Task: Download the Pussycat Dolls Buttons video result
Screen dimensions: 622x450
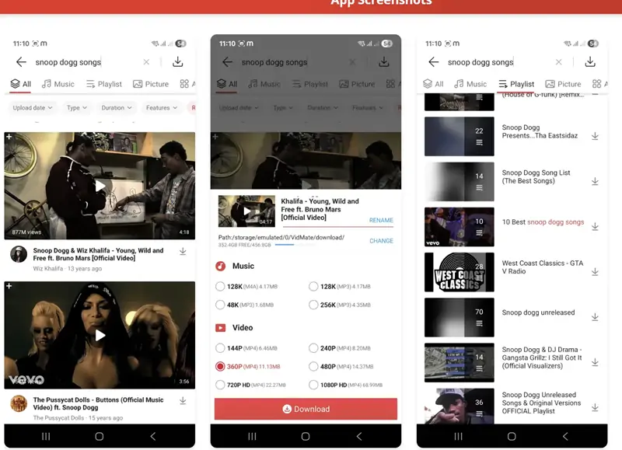Action: click(x=183, y=401)
